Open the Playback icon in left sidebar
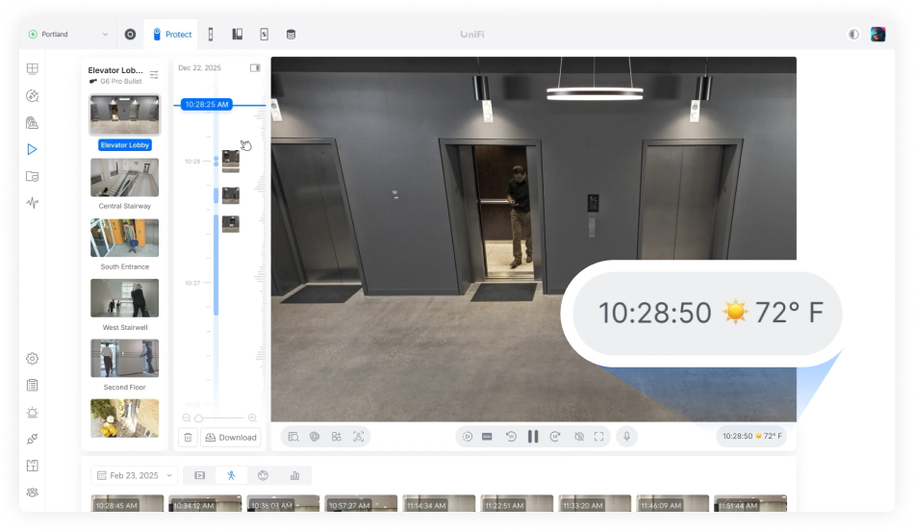The width and height of the screenshot is (914, 531). (32, 149)
